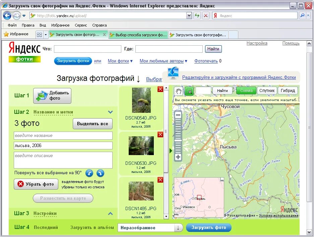Open the Справка menu

click(99, 25)
